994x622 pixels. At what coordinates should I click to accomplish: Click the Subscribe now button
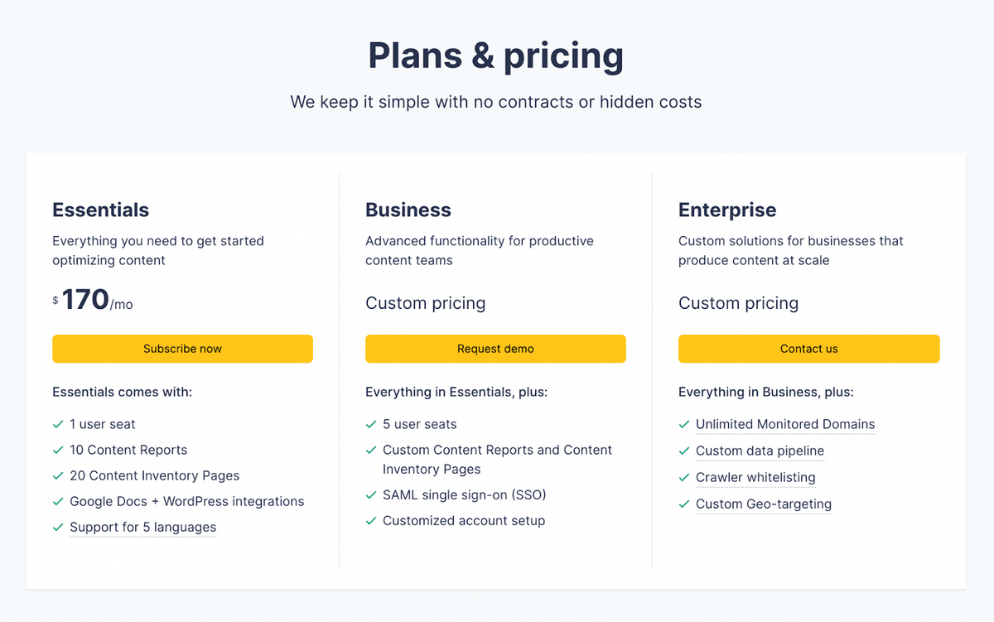click(x=182, y=349)
